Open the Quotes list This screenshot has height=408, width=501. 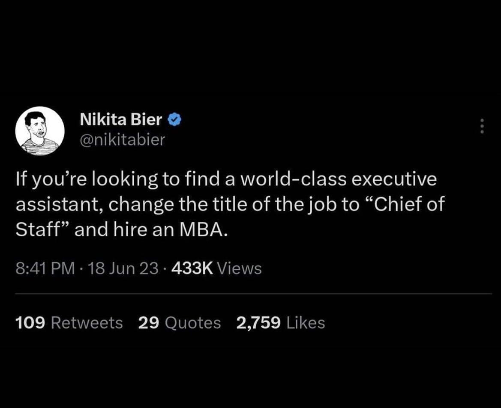(193, 323)
